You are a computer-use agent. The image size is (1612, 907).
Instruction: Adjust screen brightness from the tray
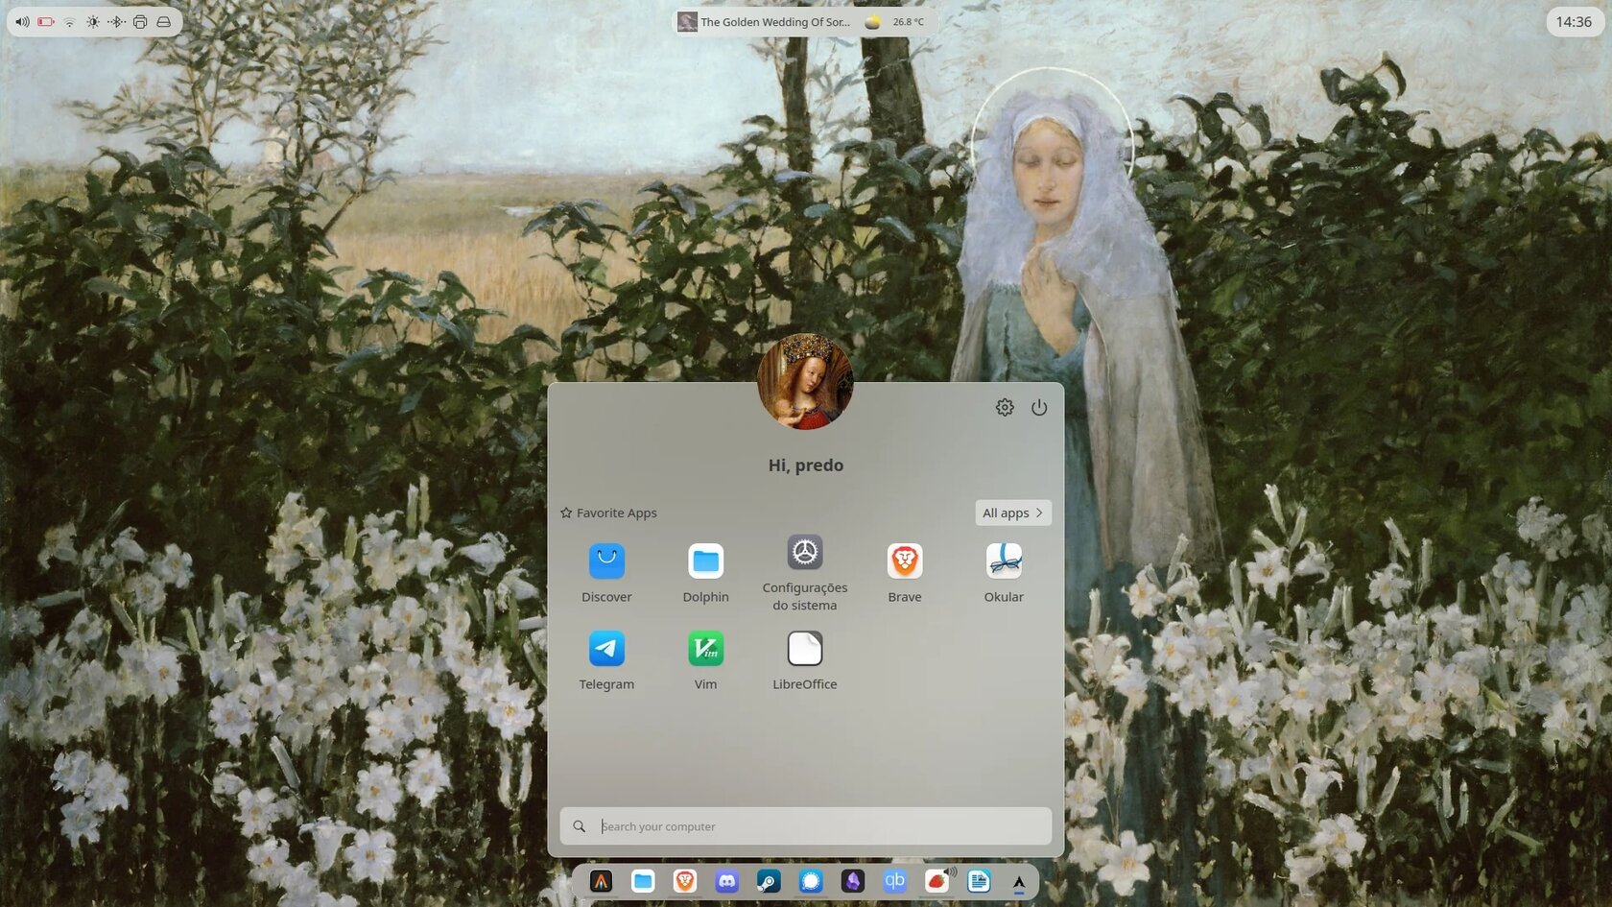(92, 21)
